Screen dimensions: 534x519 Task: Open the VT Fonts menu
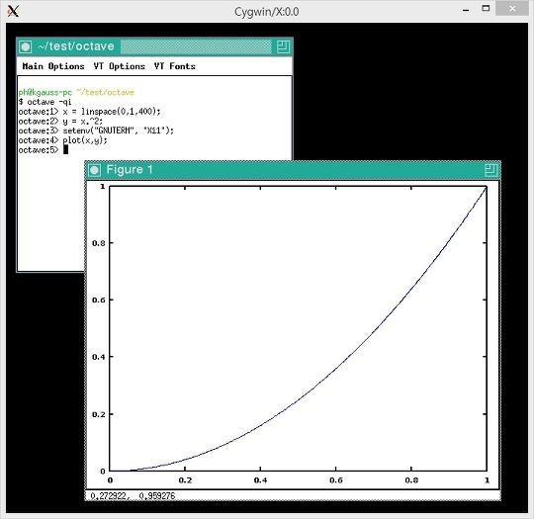pyautogui.click(x=175, y=66)
